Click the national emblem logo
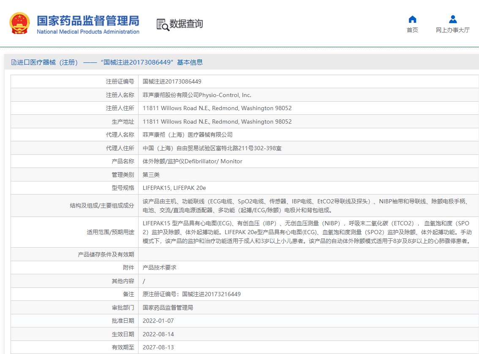 tap(19, 23)
